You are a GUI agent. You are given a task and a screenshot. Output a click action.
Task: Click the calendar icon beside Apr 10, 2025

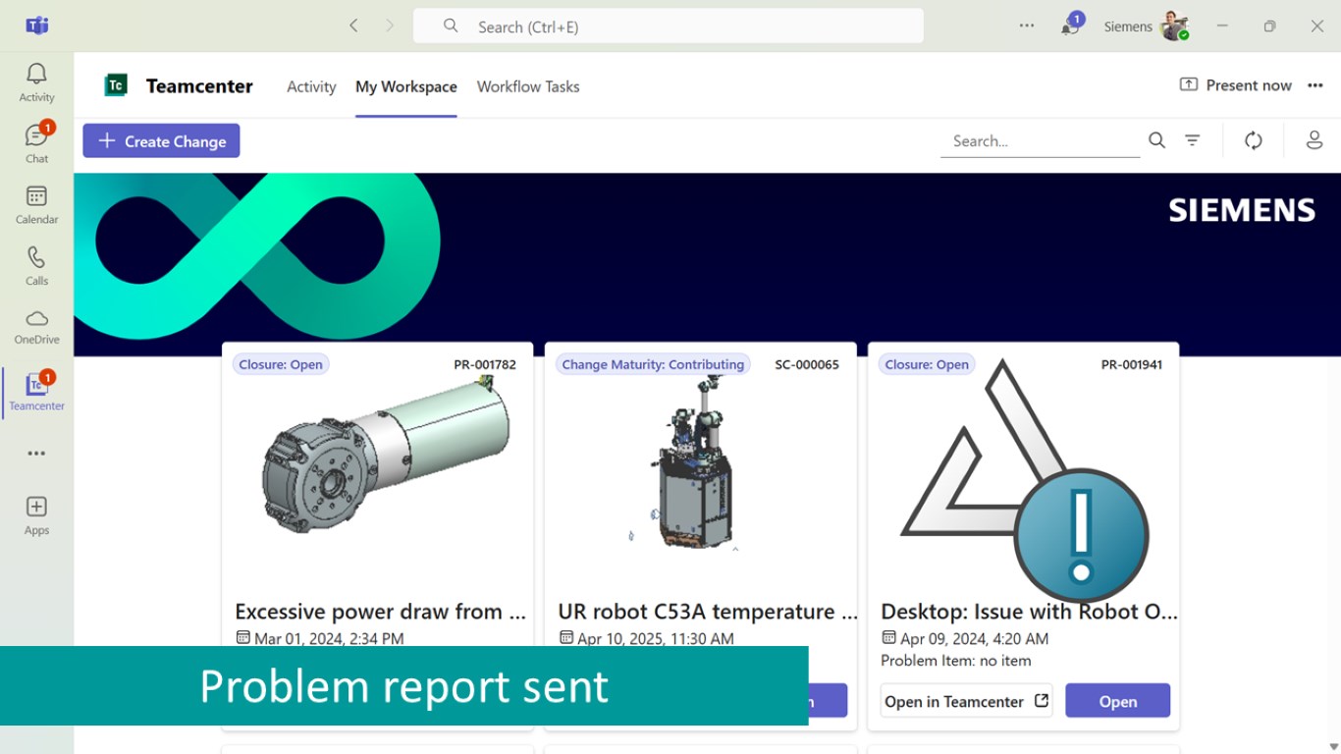tap(565, 638)
